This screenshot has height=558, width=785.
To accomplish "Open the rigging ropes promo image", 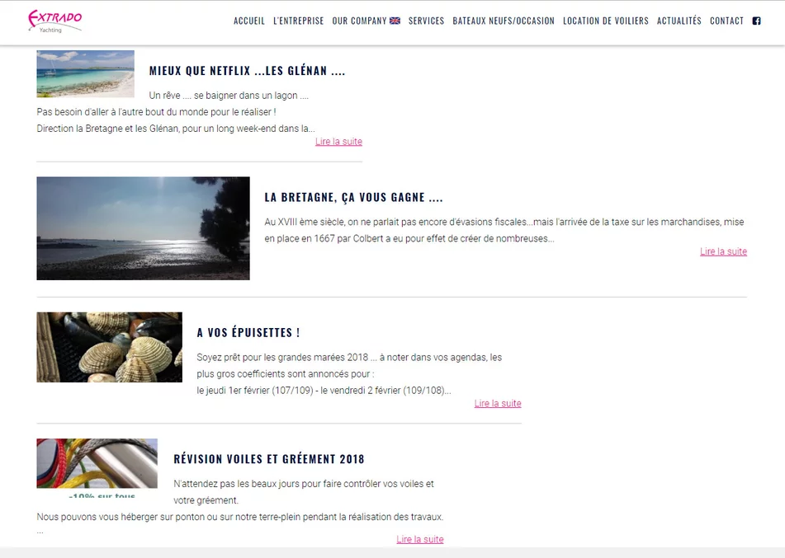I will 97,467.
